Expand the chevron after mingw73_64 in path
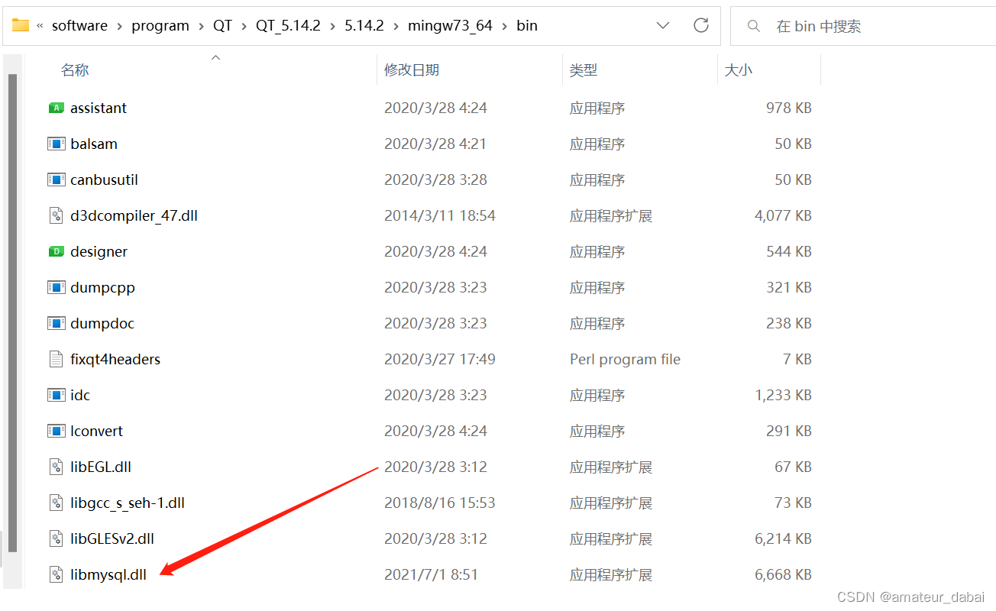The image size is (996, 611). coord(505,26)
